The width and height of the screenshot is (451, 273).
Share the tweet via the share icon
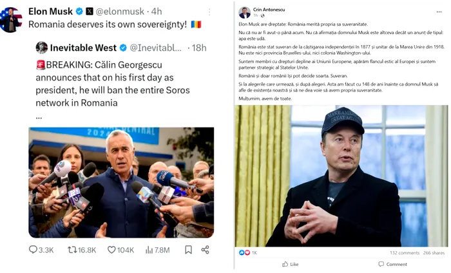(205, 250)
